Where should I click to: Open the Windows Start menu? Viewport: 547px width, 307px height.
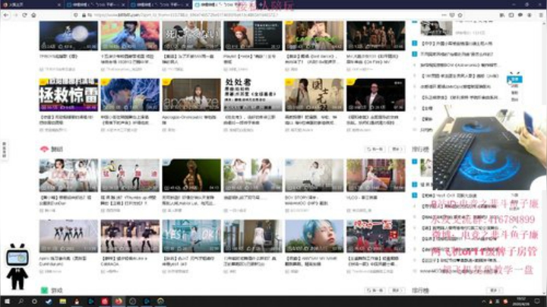[7, 301]
